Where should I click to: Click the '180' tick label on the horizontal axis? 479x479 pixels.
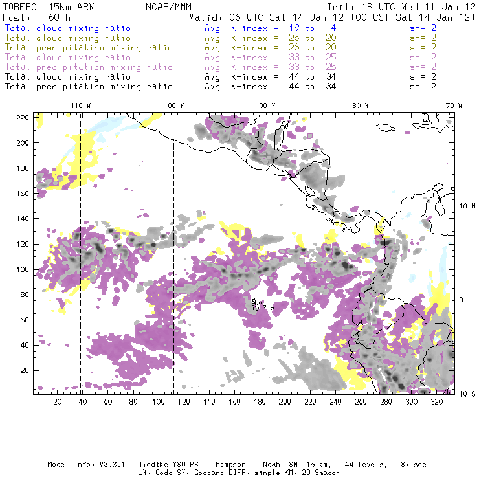tap(260, 402)
